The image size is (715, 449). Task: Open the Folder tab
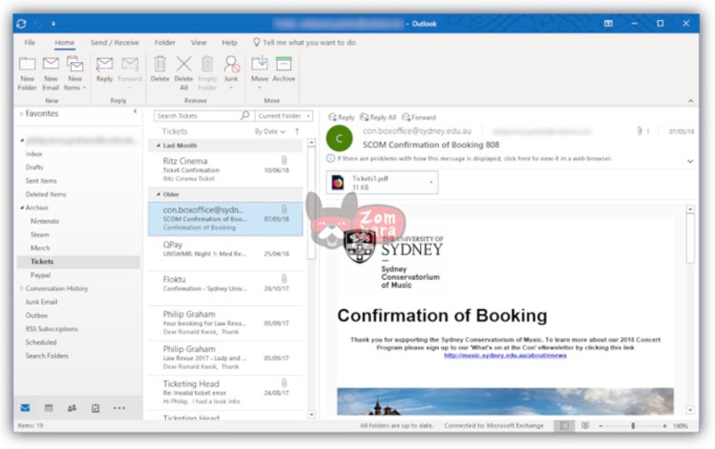click(x=165, y=42)
